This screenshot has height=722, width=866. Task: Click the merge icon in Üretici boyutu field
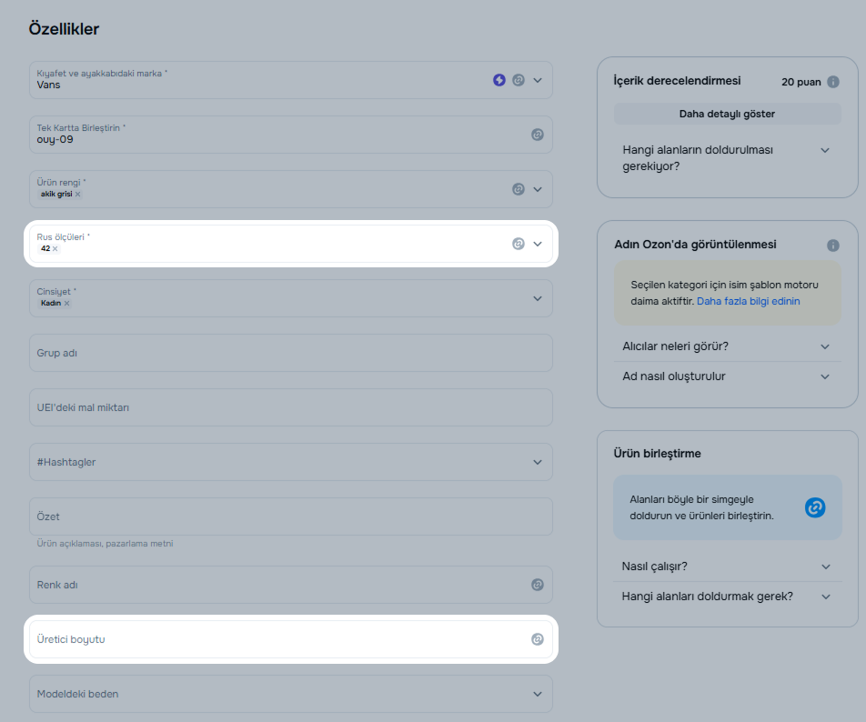tap(538, 639)
